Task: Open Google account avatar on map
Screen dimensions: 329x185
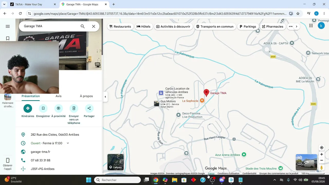Action: tap(321, 26)
